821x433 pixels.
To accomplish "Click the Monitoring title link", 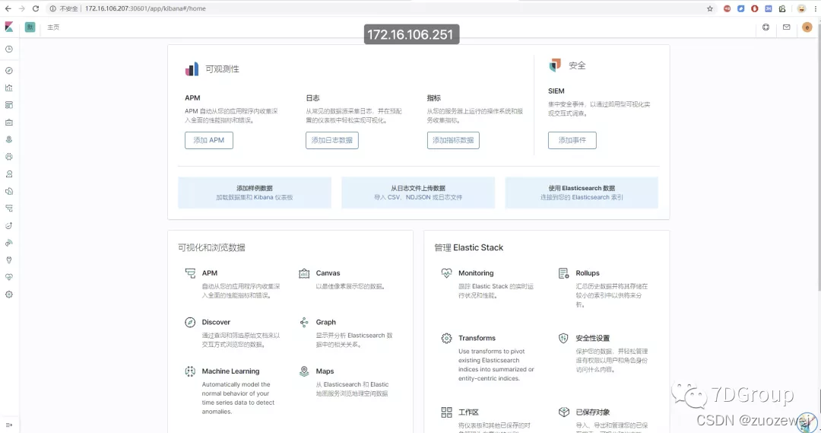I will point(476,273).
